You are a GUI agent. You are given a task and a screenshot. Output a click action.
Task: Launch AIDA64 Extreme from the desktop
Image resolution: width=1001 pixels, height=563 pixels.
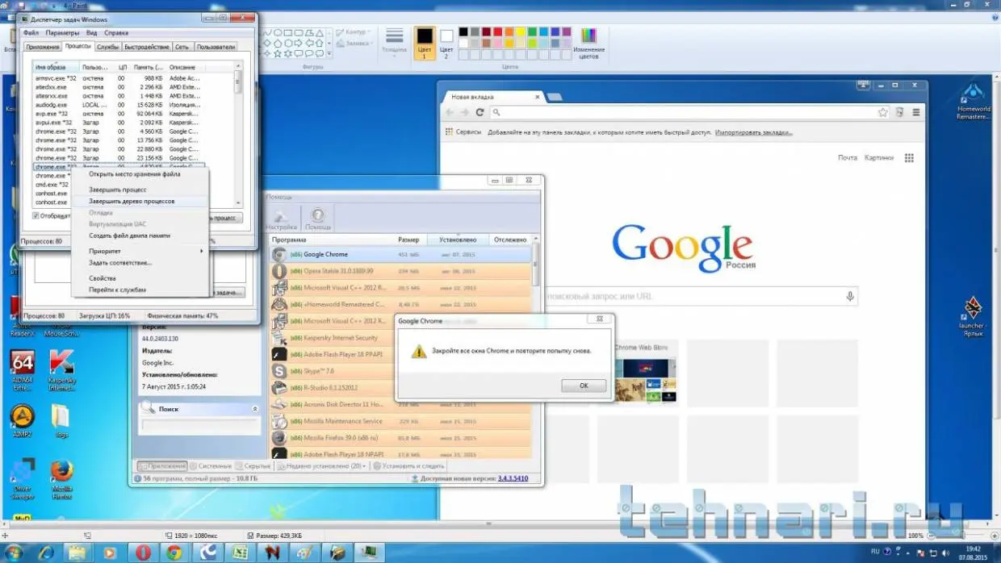coord(23,370)
